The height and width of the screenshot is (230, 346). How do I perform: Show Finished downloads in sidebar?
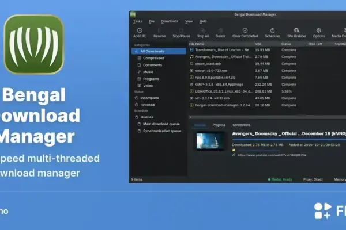pyautogui.click(x=147, y=105)
